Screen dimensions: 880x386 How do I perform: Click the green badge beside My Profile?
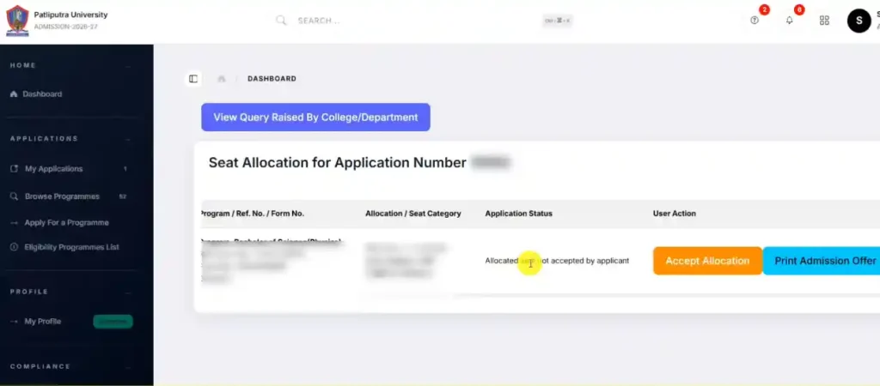tap(113, 322)
